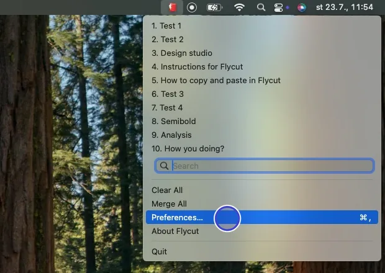Open the Wi-Fi menu bar icon
The width and height of the screenshot is (385, 273).
tap(239, 7)
